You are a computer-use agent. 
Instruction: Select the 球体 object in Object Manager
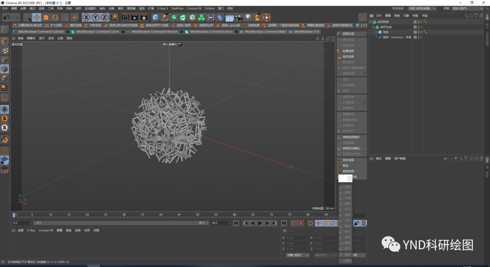coord(386,32)
